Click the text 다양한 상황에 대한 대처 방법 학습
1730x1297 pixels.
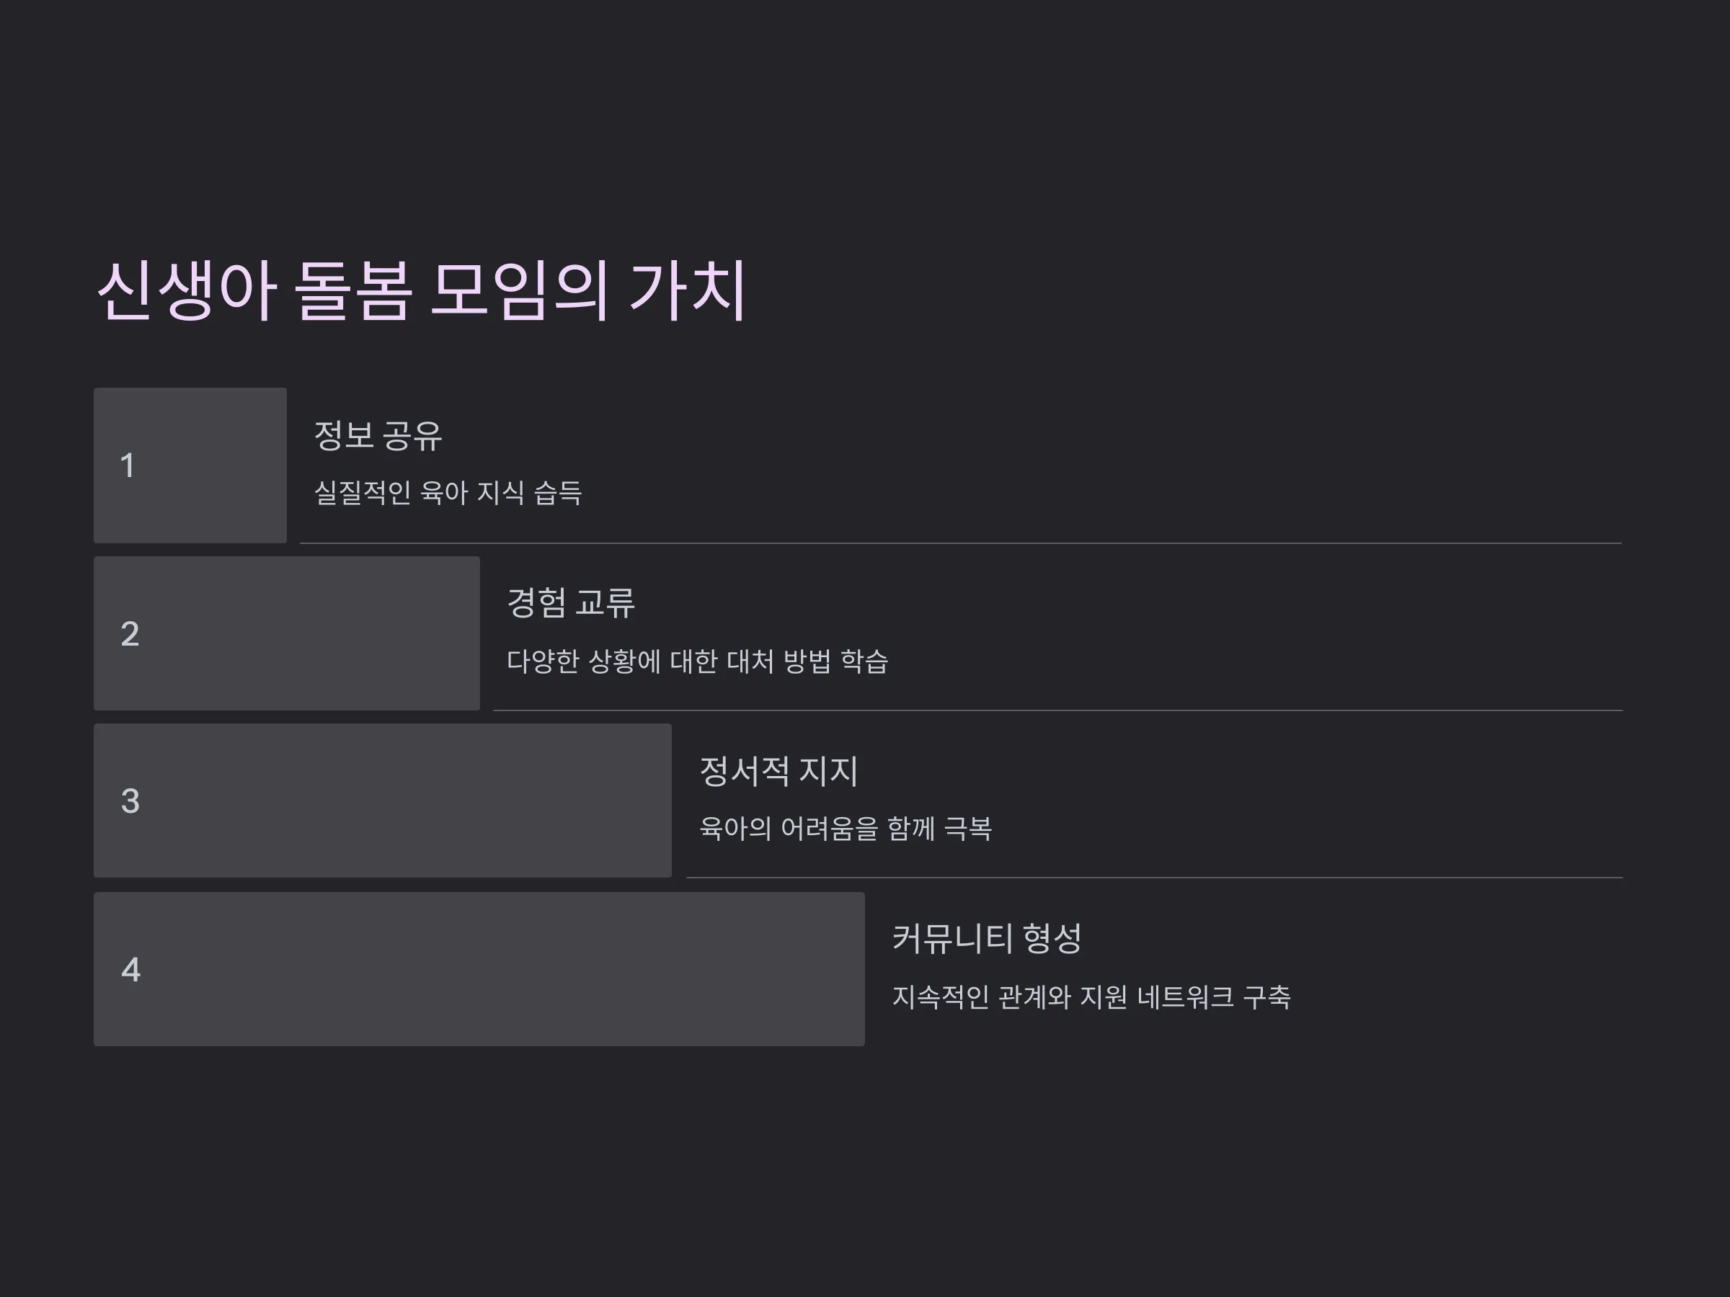(698, 661)
